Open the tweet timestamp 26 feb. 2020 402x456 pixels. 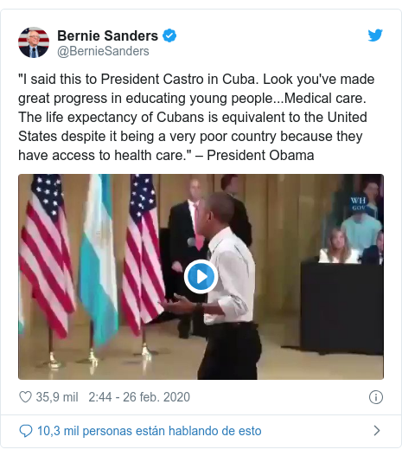(x=156, y=397)
